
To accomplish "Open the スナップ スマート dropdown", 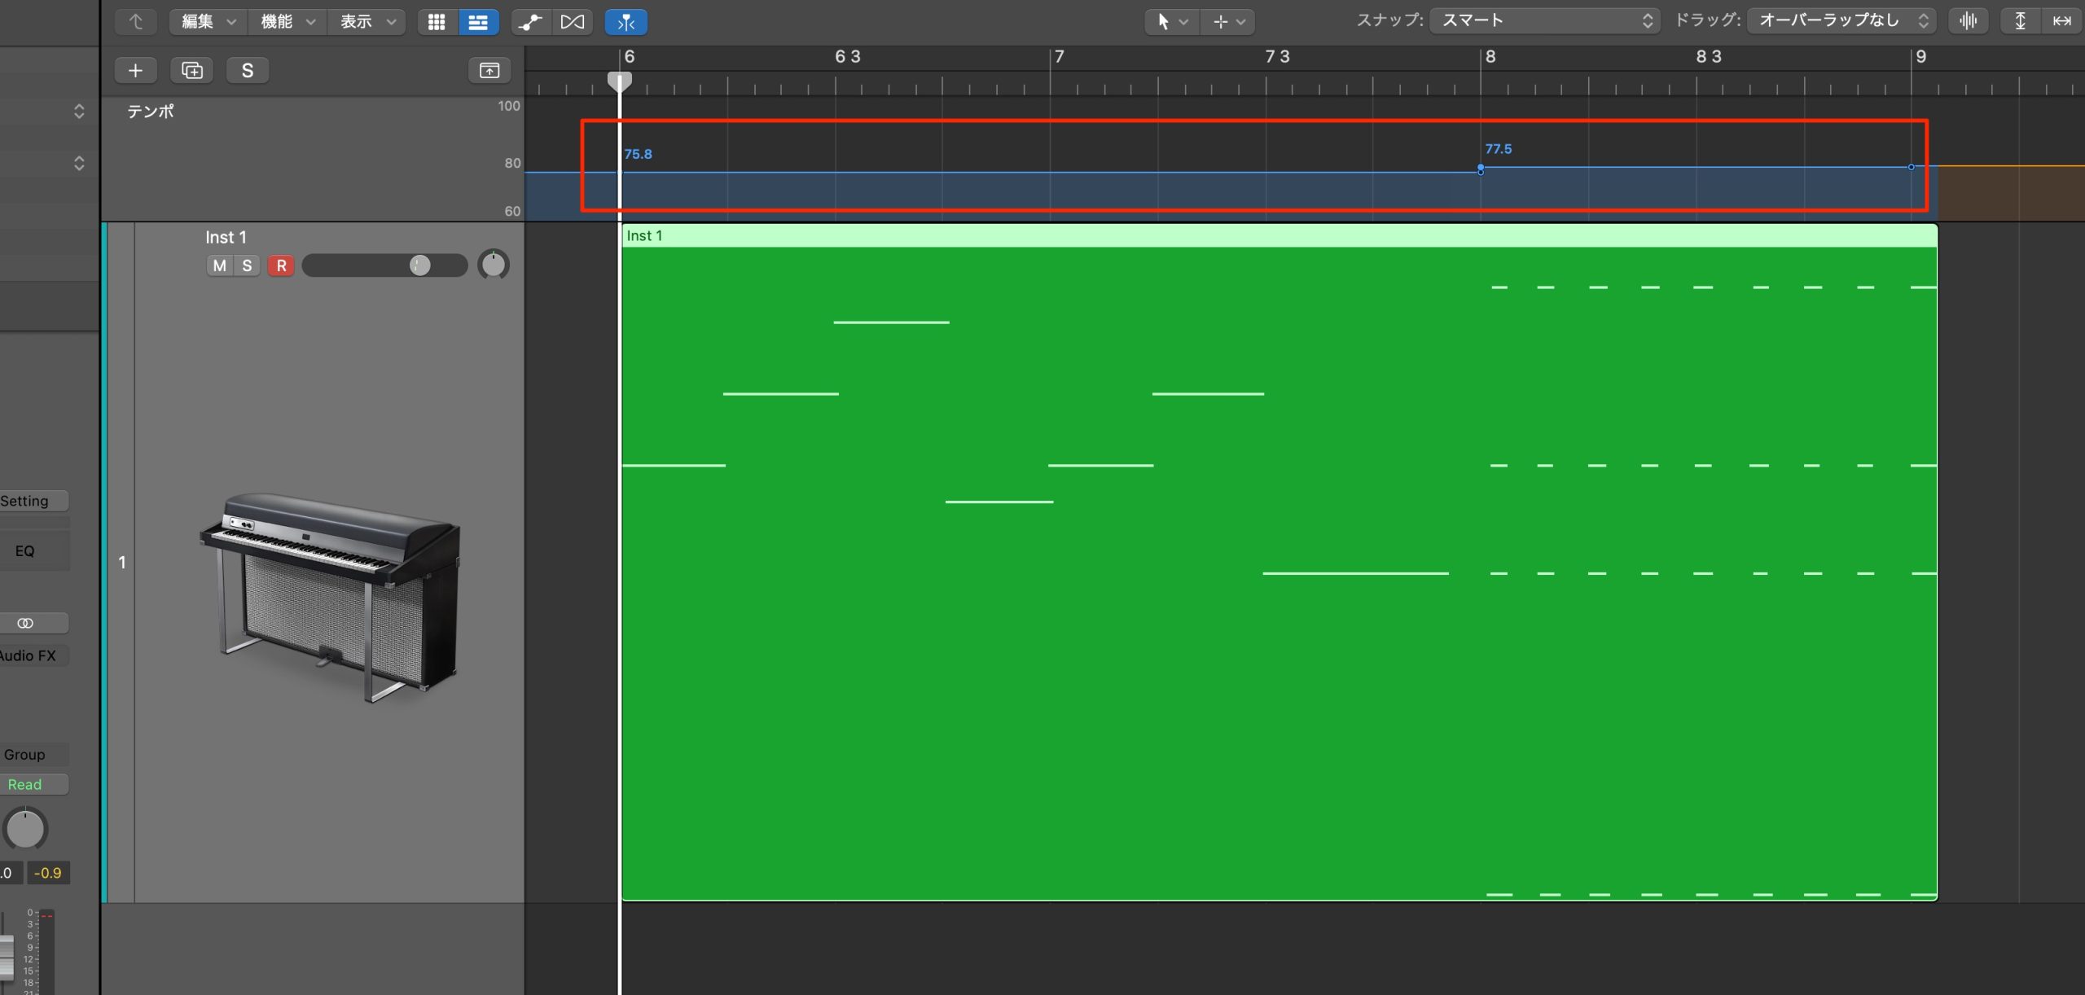I will 1544,21.
